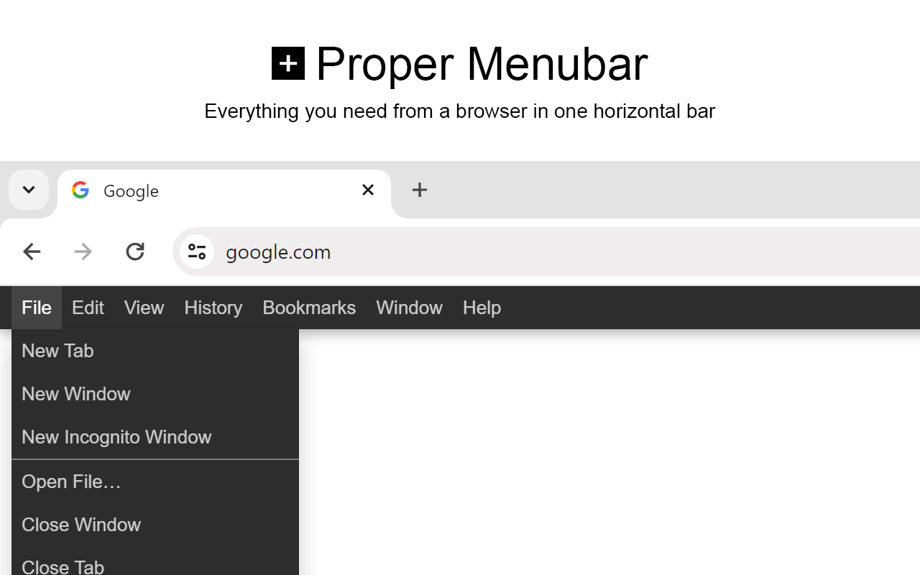Open the History menu
The height and width of the screenshot is (575, 920).
coord(213,307)
